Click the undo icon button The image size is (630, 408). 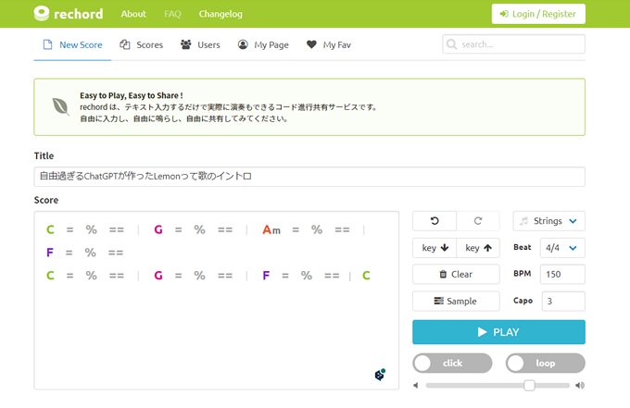pos(435,221)
